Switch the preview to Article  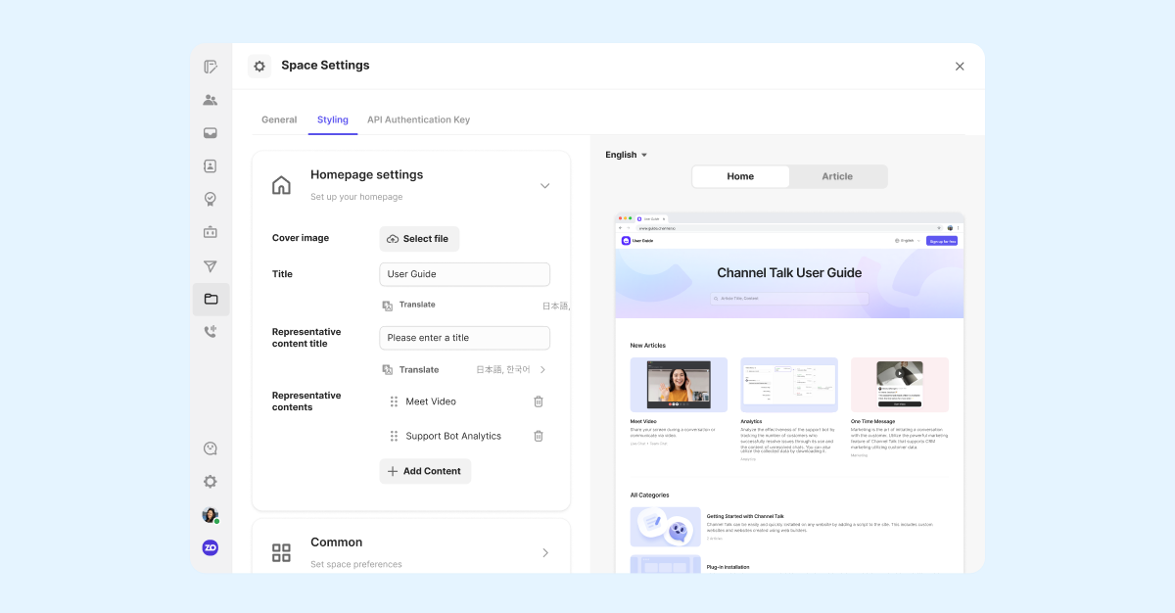coord(837,176)
